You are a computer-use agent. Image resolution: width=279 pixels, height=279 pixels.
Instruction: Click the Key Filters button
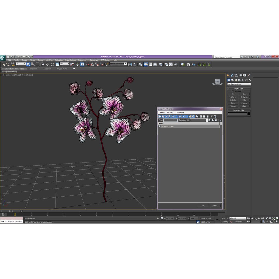pyautogui.click(x=239, y=222)
